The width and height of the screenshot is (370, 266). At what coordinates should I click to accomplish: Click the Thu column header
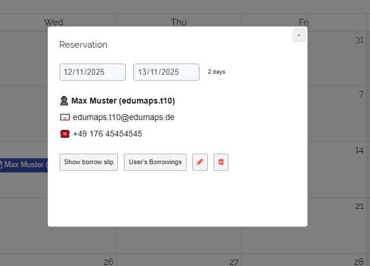pos(179,22)
